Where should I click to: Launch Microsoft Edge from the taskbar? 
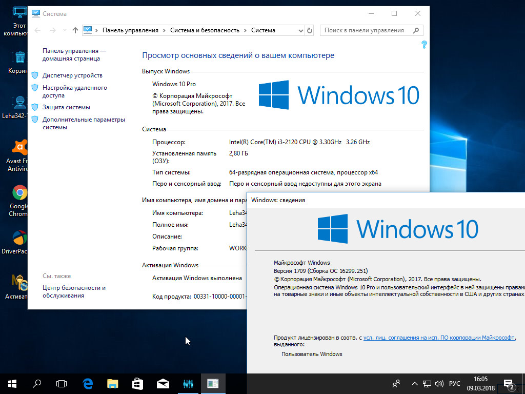(x=88, y=383)
